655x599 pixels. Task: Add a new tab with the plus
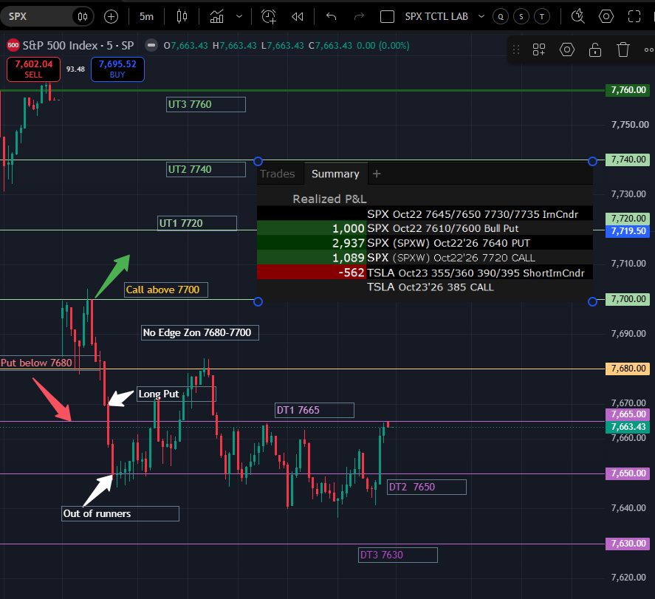[377, 174]
